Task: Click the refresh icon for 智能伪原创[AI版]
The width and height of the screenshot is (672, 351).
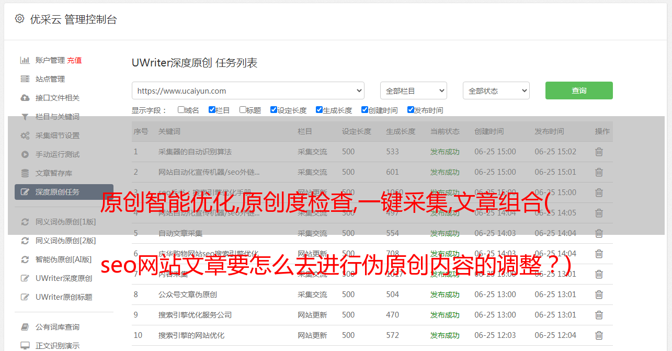Action: pyautogui.click(x=25, y=259)
